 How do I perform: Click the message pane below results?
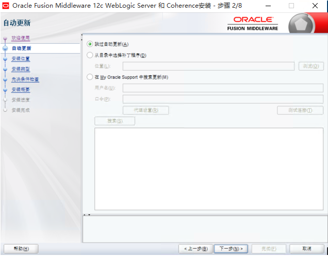[205, 229]
